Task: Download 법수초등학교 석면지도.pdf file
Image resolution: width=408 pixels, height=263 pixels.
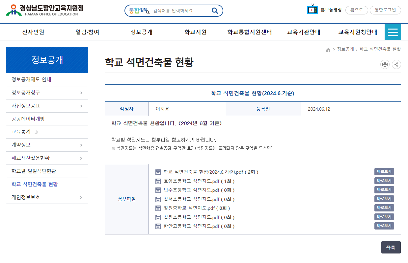Action: (x=191, y=190)
